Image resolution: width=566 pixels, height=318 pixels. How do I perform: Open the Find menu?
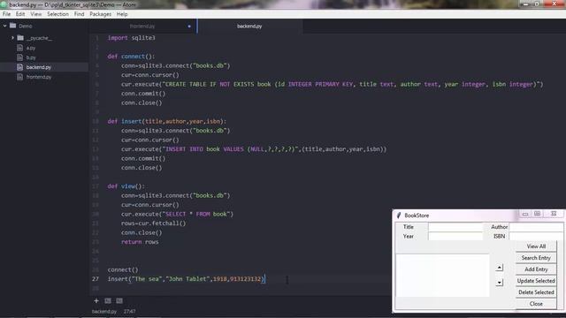(79, 14)
